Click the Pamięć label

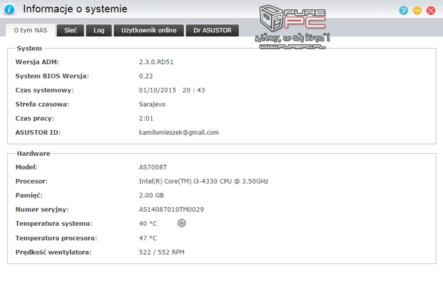click(29, 195)
